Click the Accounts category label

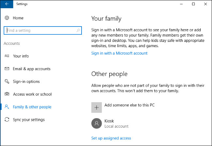pos(12,44)
